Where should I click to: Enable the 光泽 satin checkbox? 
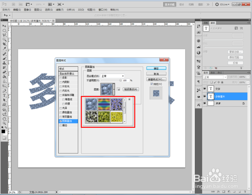click(x=61, y=108)
